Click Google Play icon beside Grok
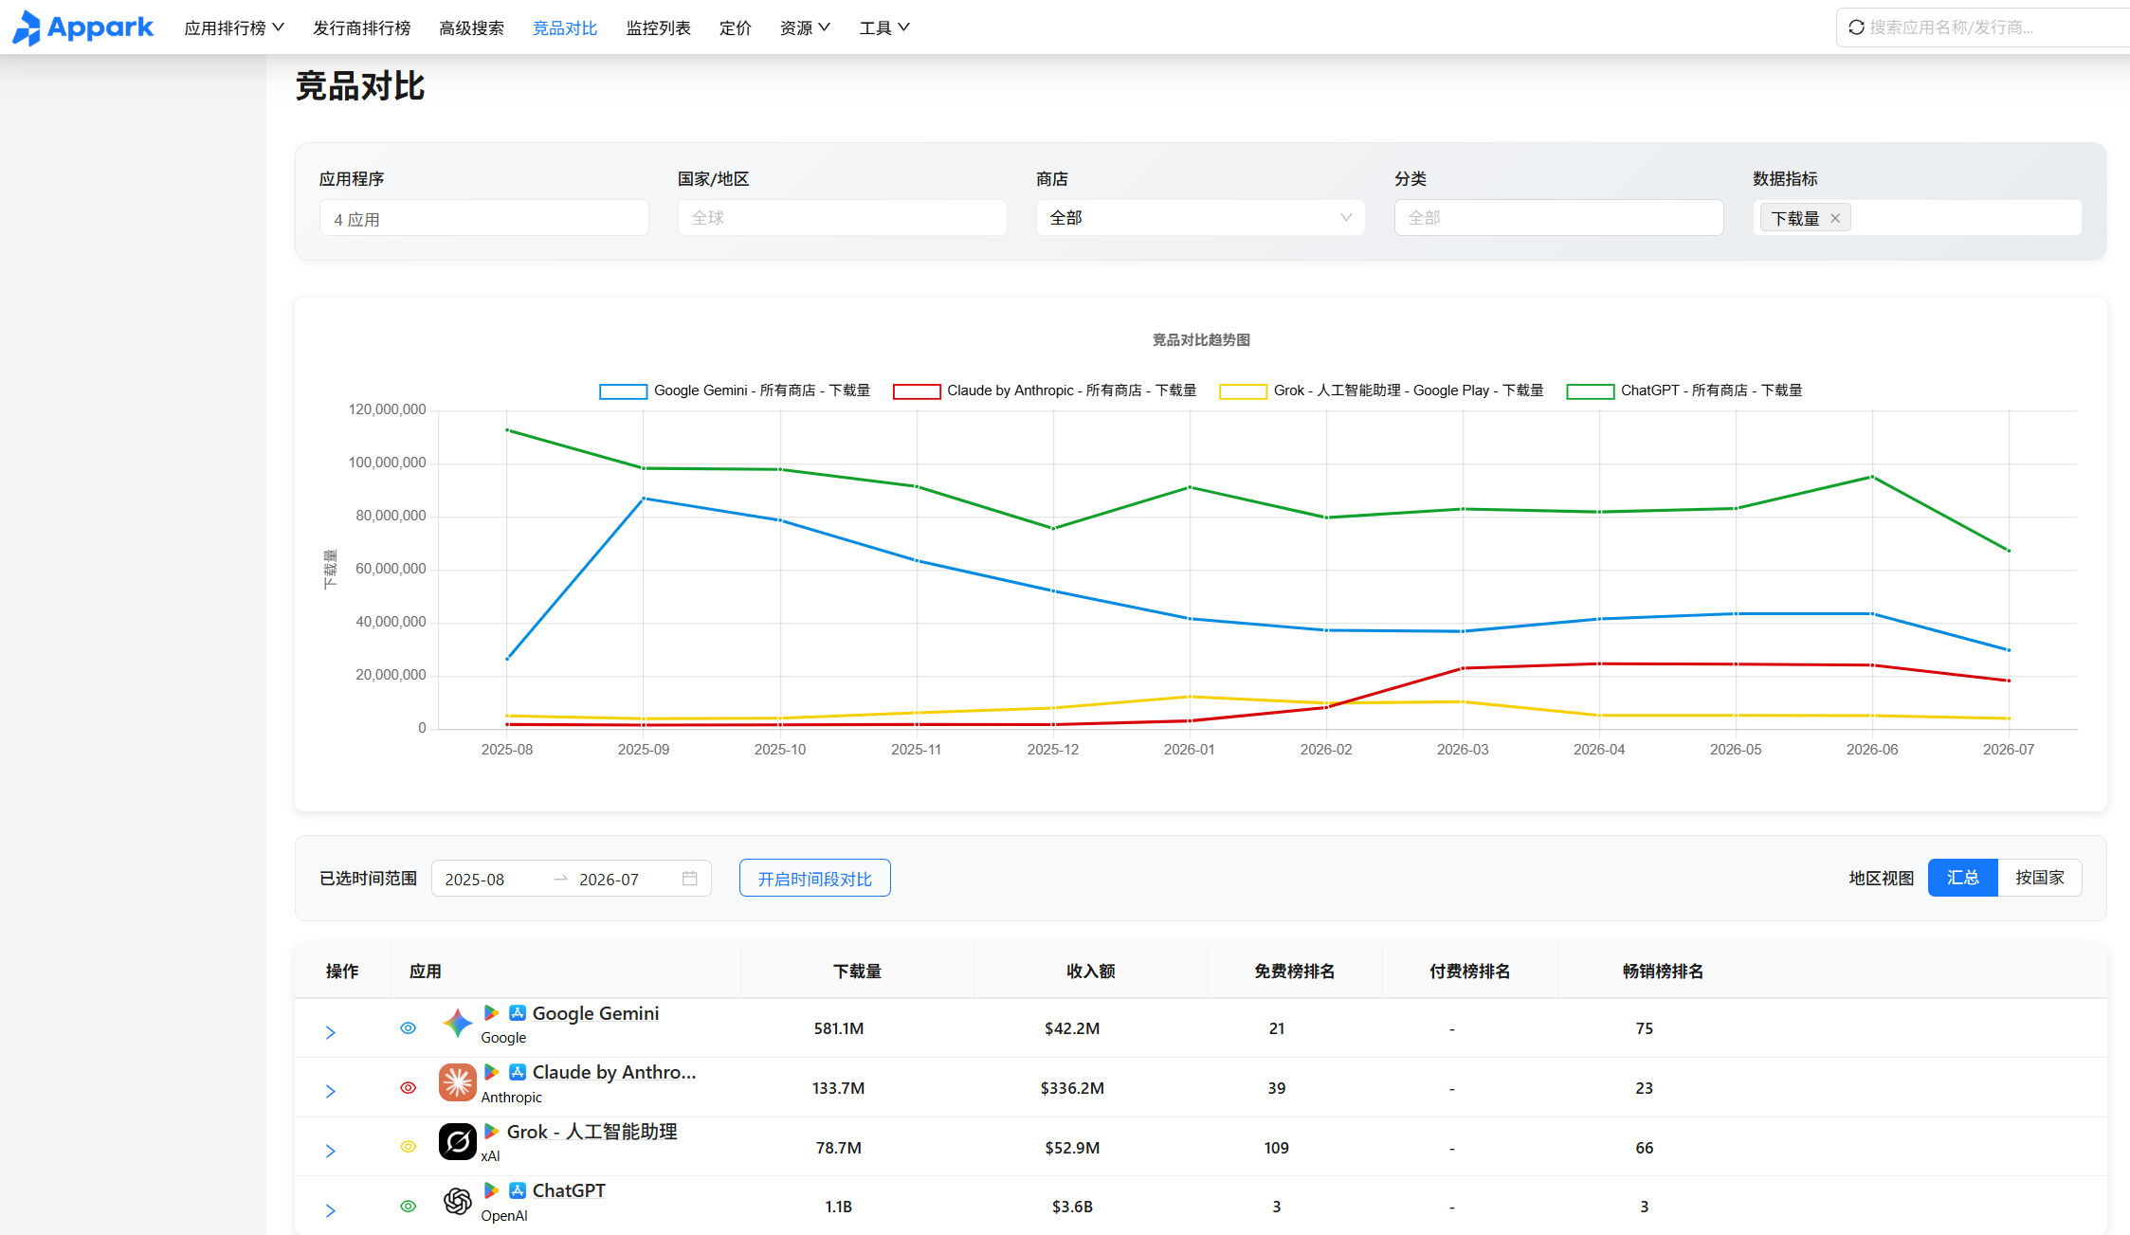 pyautogui.click(x=491, y=1131)
